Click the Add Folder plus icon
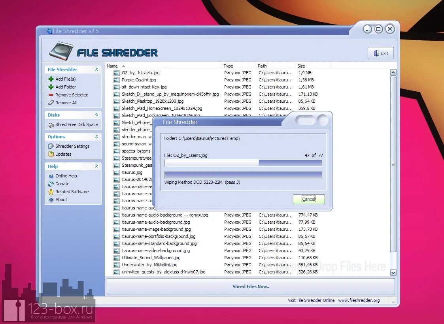 coord(51,87)
